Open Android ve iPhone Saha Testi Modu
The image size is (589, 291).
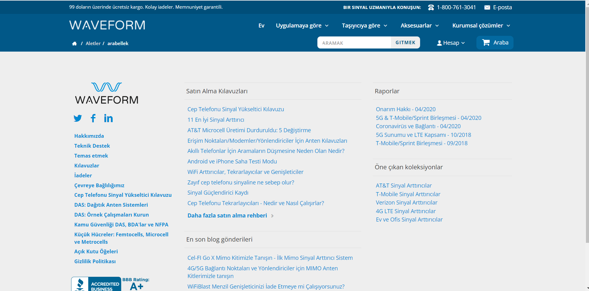(232, 162)
